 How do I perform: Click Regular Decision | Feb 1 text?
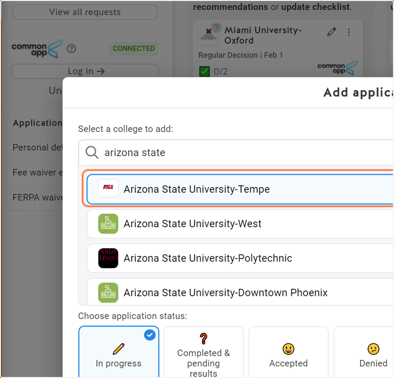tap(240, 55)
